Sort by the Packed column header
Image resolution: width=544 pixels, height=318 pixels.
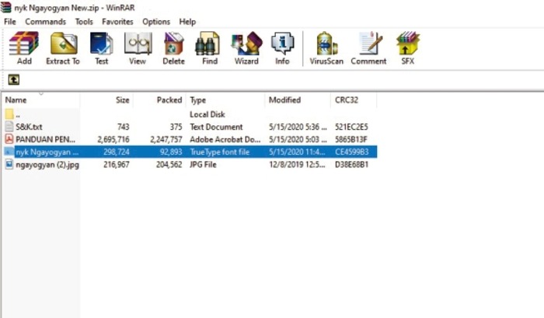(x=159, y=100)
